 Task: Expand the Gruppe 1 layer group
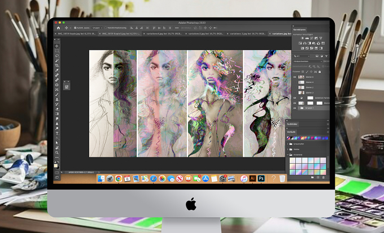coord(299,108)
